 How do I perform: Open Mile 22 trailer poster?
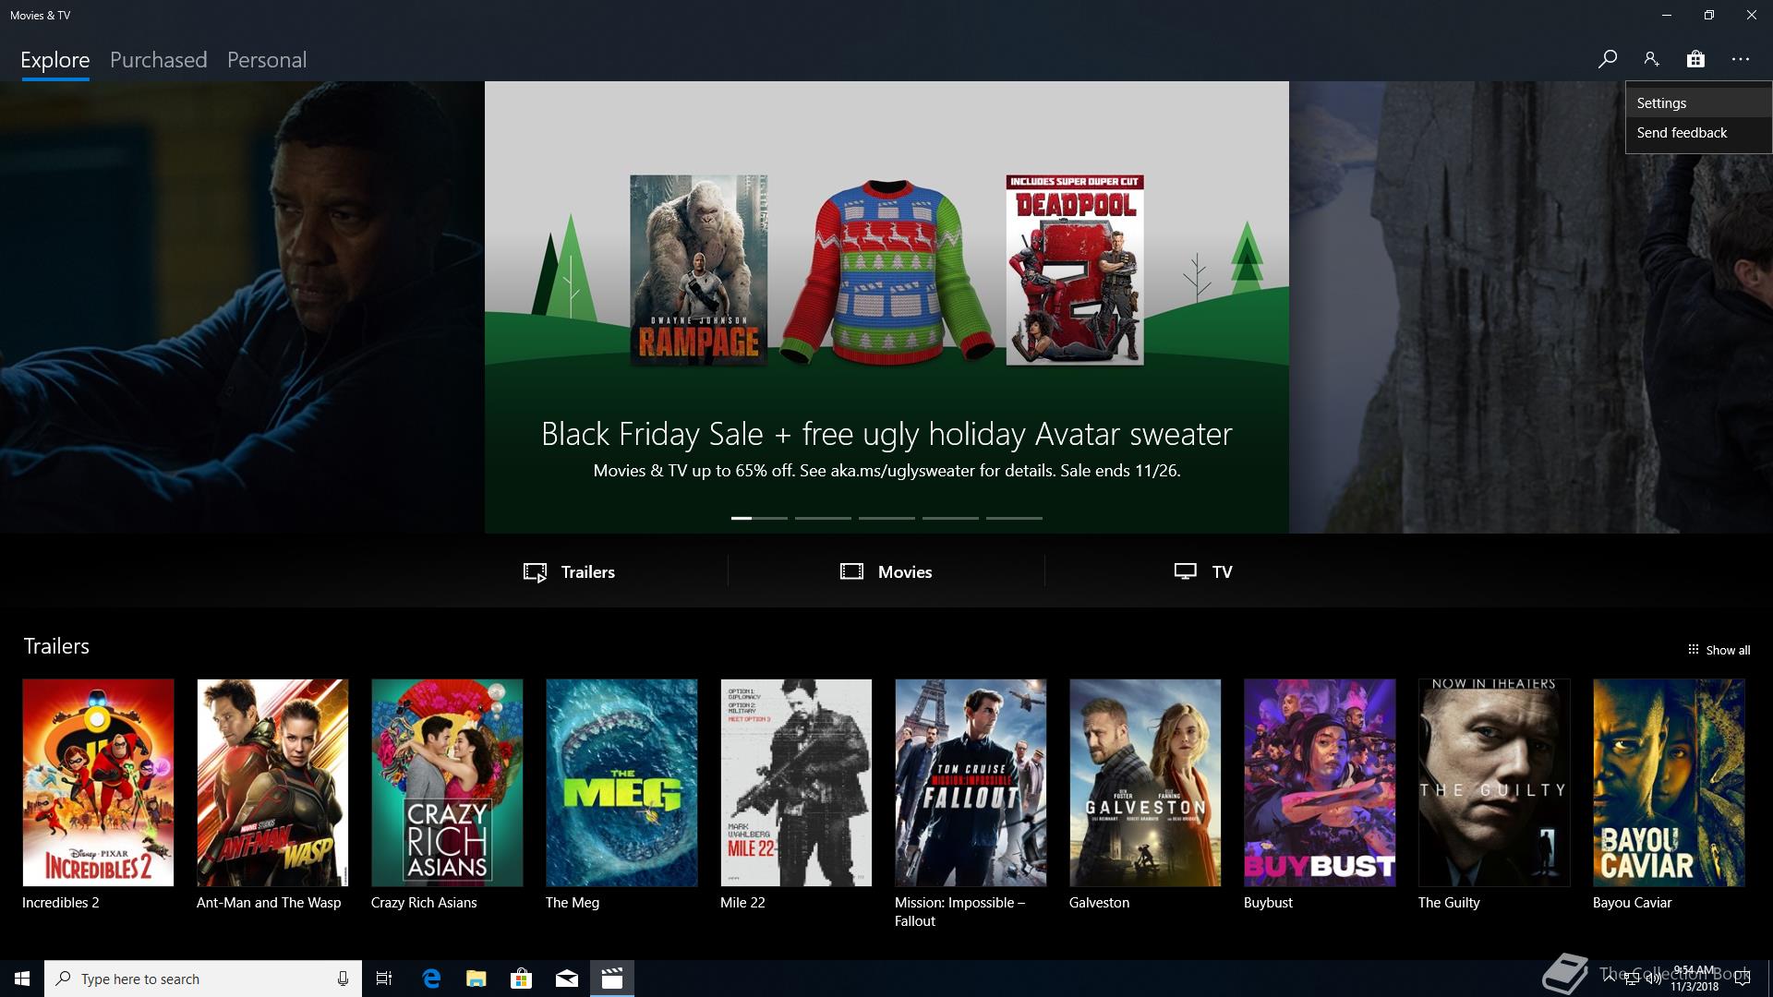point(796,783)
